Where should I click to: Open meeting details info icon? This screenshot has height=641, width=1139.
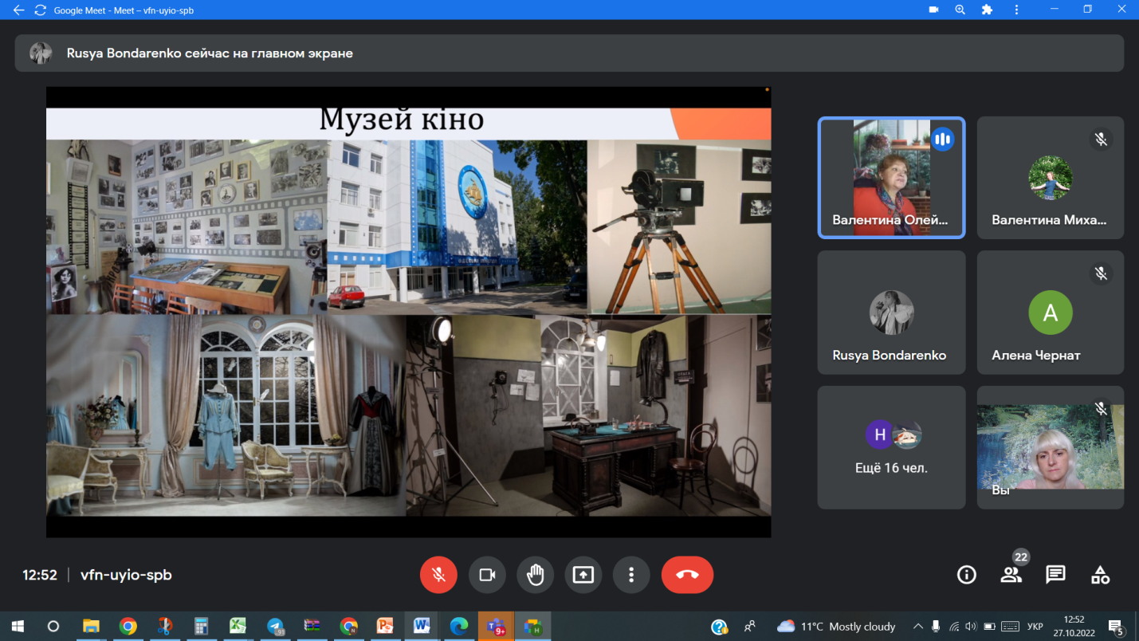click(966, 575)
